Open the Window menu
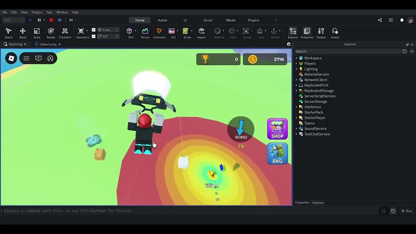 62,12
